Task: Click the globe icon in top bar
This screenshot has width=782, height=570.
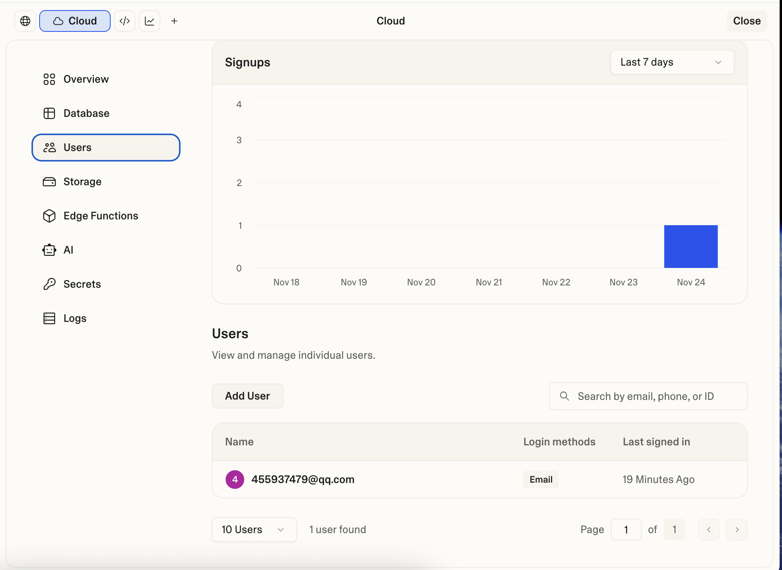Action: pyautogui.click(x=25, y=21)
